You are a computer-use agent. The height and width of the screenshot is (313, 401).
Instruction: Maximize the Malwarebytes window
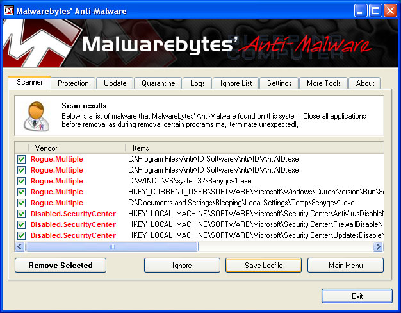pos(375,11)
